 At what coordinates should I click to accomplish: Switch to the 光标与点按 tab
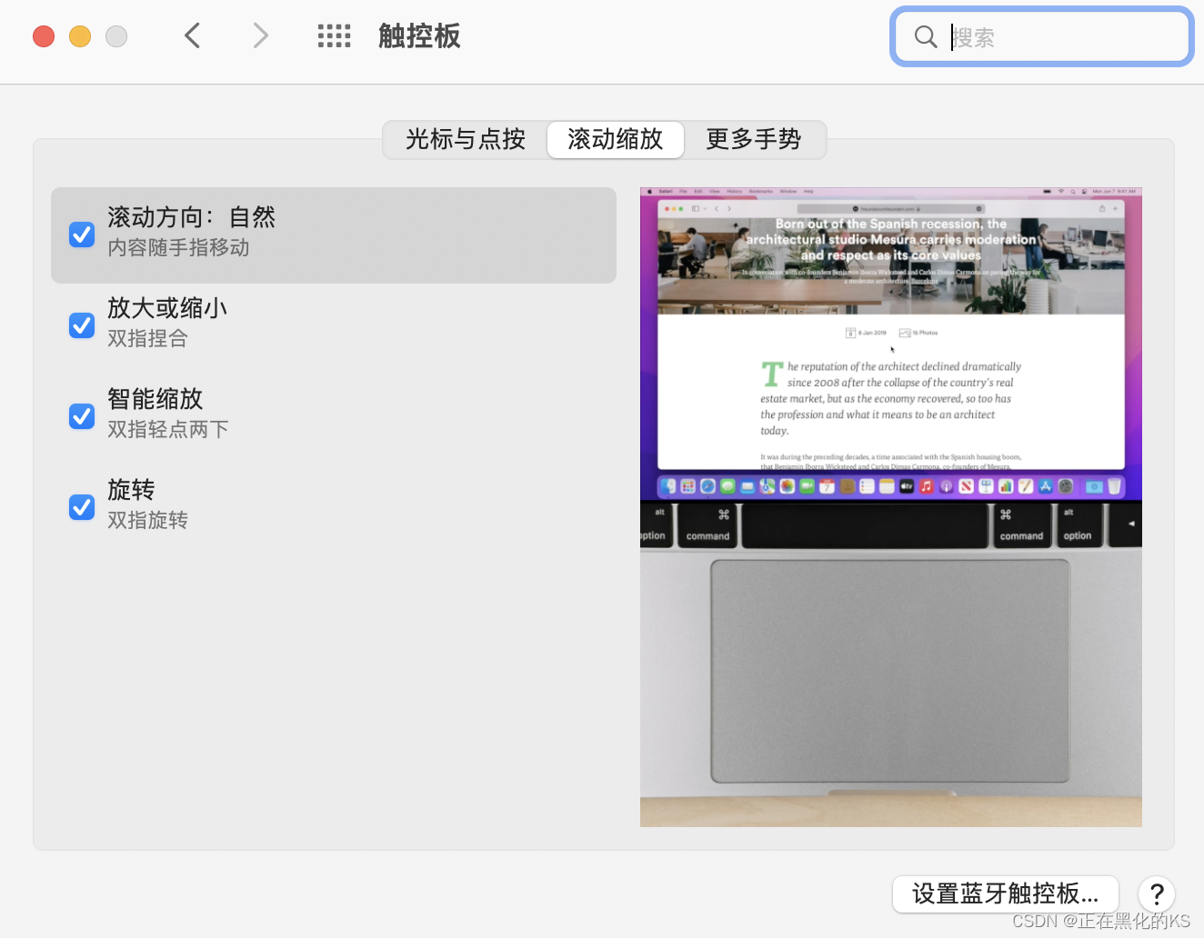point(466,139)
